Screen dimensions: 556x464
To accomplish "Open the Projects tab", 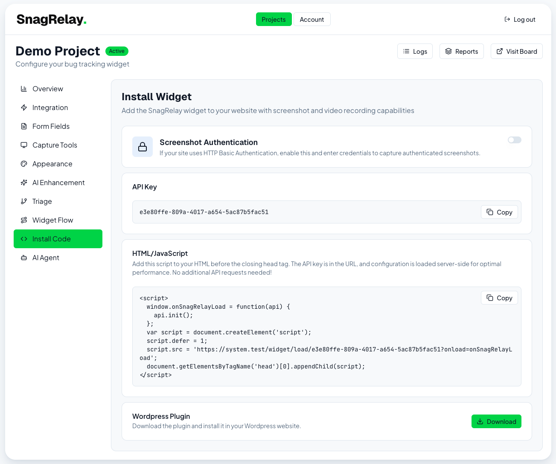I will tap(274, 19).
